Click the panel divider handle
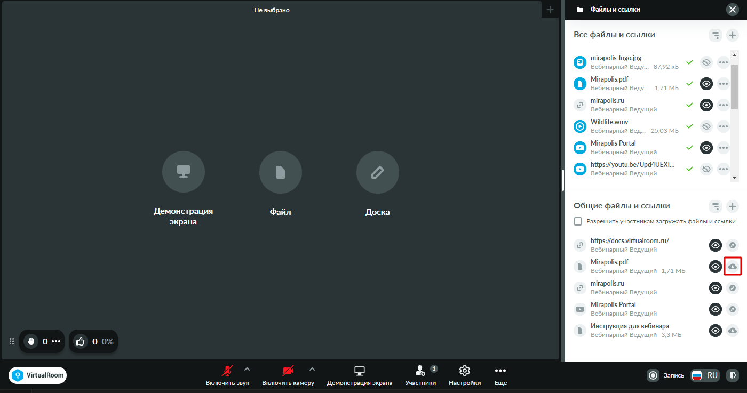 click(563, 180)
